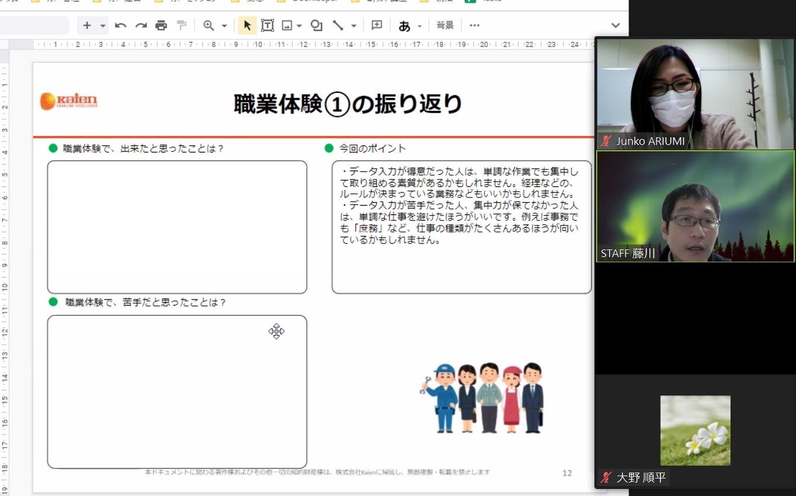Select 大野 順平's profile picture tile
This screenshot has width=796, height=496.
coord(695,431)
